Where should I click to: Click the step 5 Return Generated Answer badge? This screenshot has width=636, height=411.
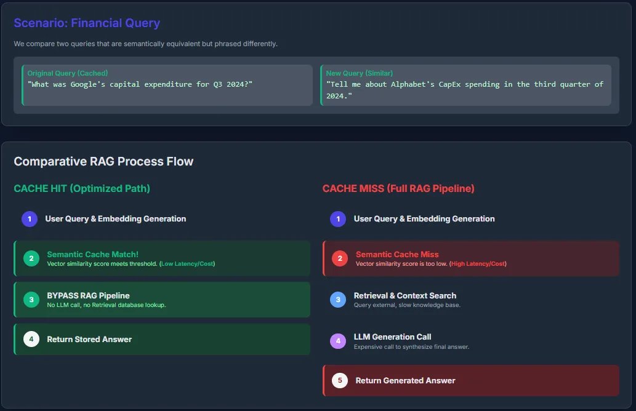(339, 380)
